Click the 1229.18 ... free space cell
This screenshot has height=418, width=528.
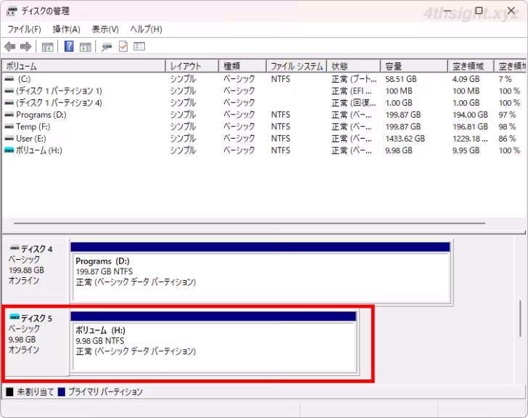tap(470, 139)
